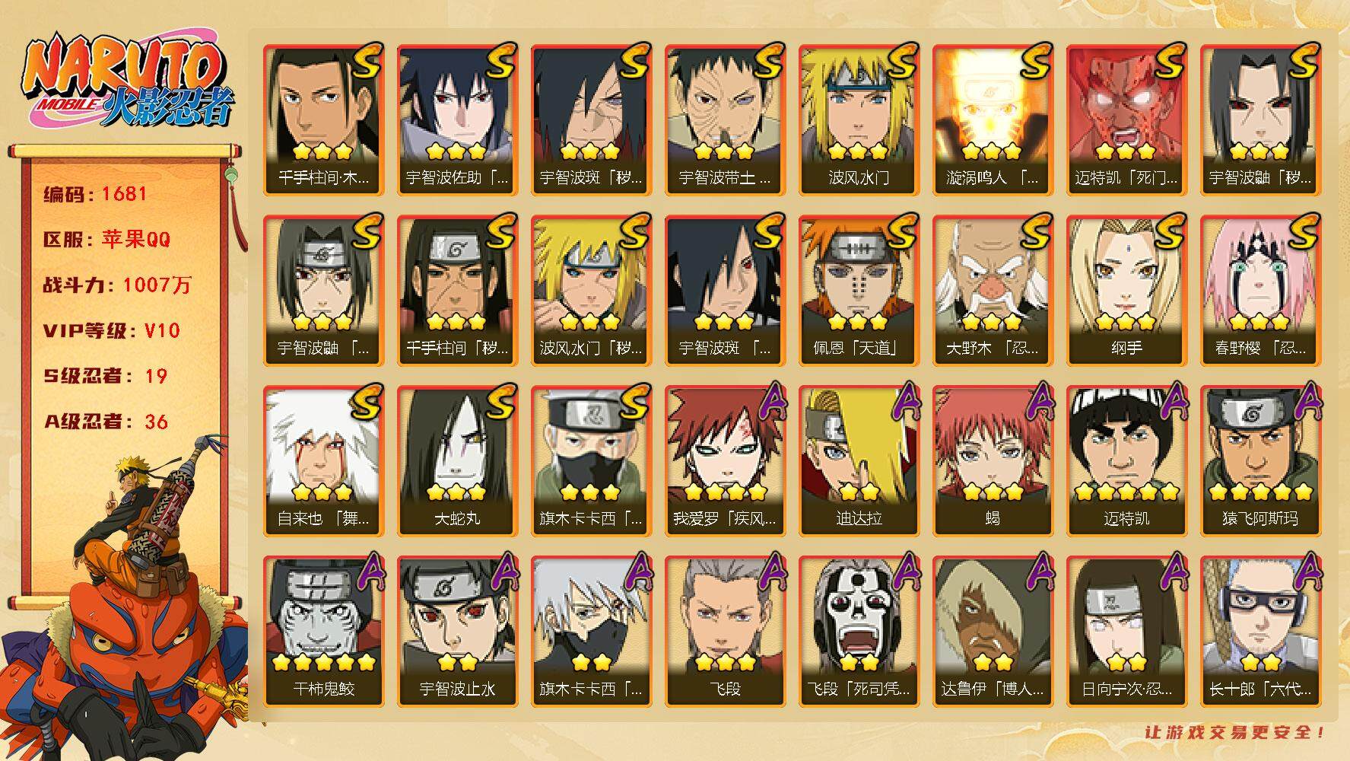Click the 干柿鬼鲛 character portrait
The height and width of the screenshot is (761, 1350).
[323, 631]
